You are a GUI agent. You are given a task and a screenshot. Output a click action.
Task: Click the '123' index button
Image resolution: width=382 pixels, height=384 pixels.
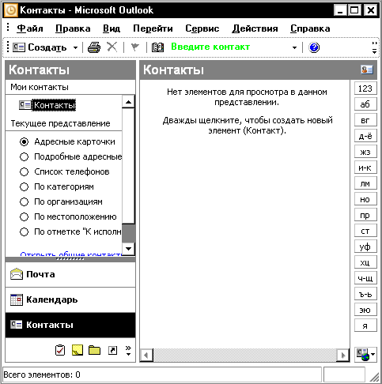(365, 88)
